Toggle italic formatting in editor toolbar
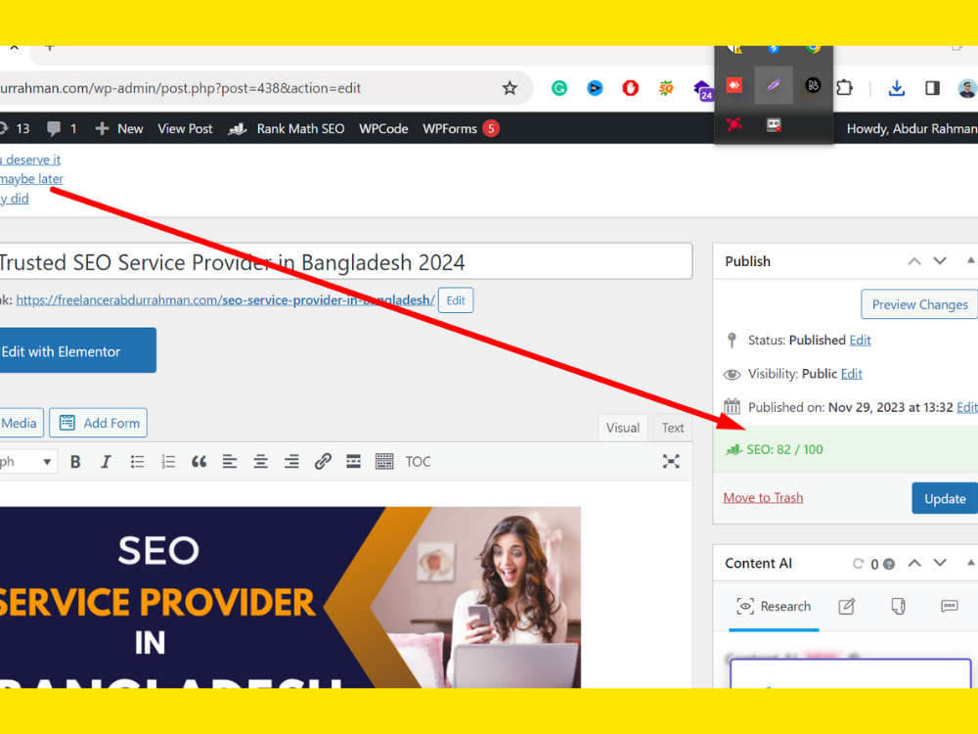 [106, 462]
